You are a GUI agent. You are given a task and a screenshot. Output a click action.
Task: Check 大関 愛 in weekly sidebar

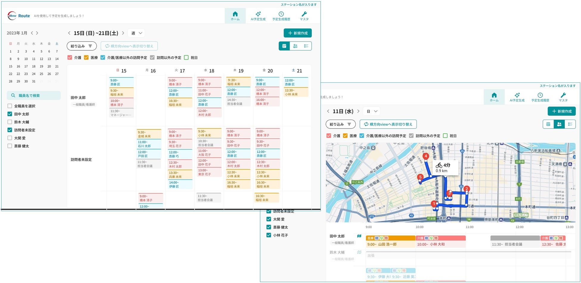pyautogui.click(x=10, y=138)
